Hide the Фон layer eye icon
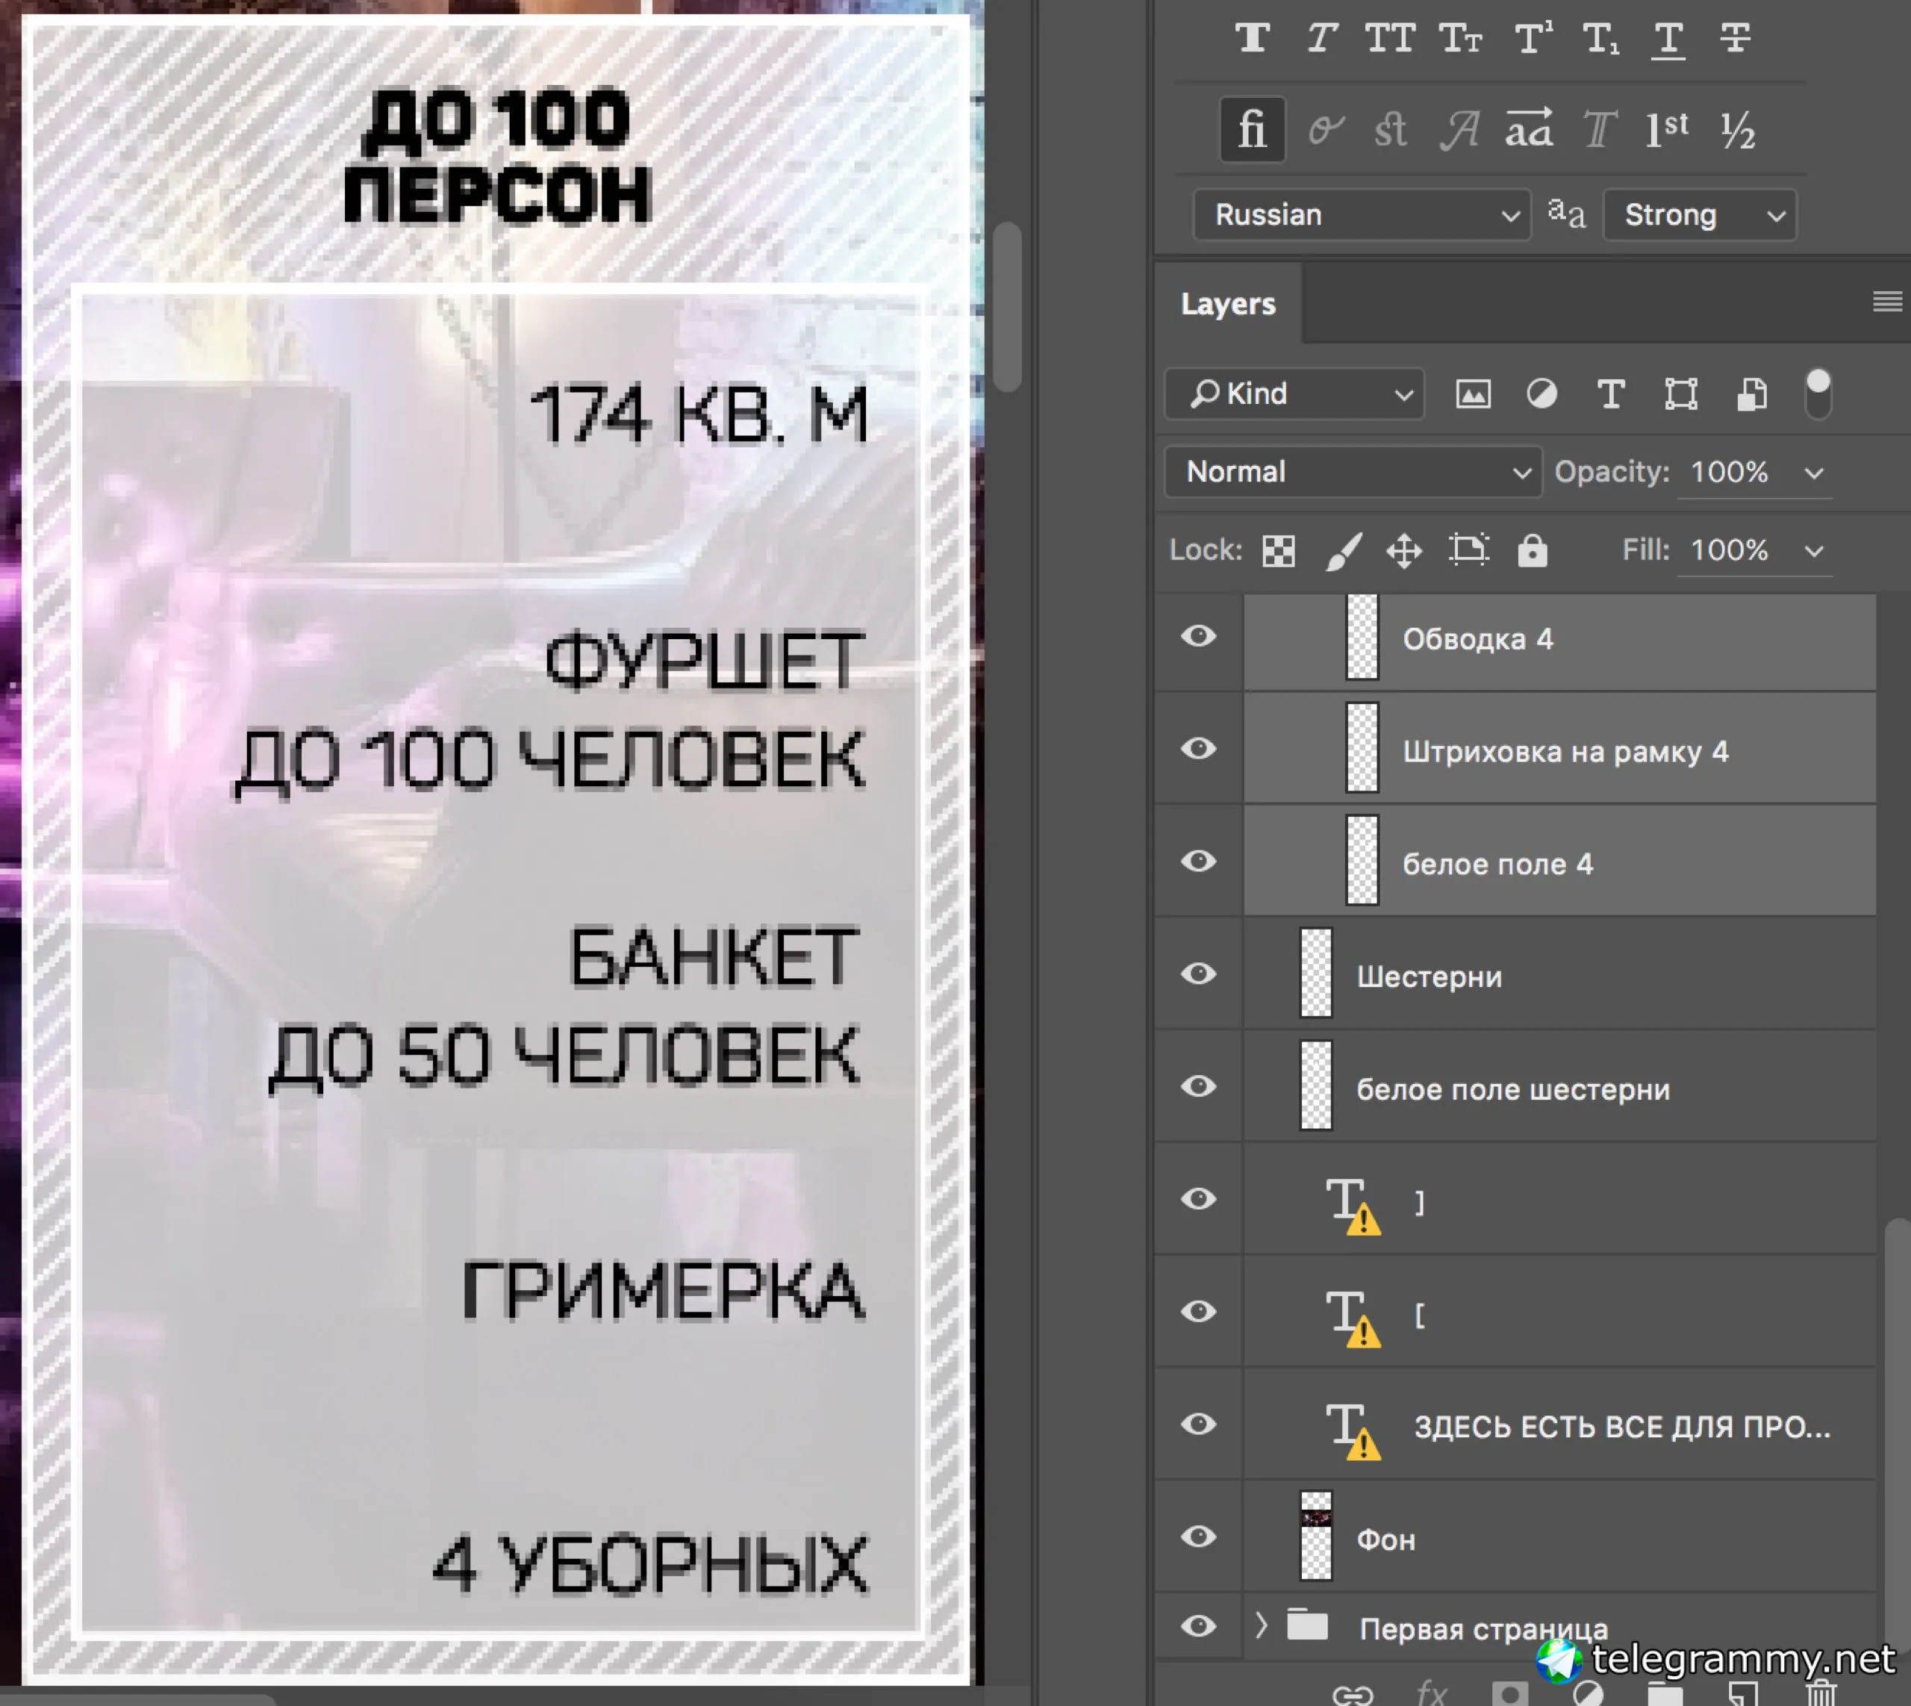Viewport: 1911px width, 1706px height. pyautogui.click(x=1198, y=1537)
